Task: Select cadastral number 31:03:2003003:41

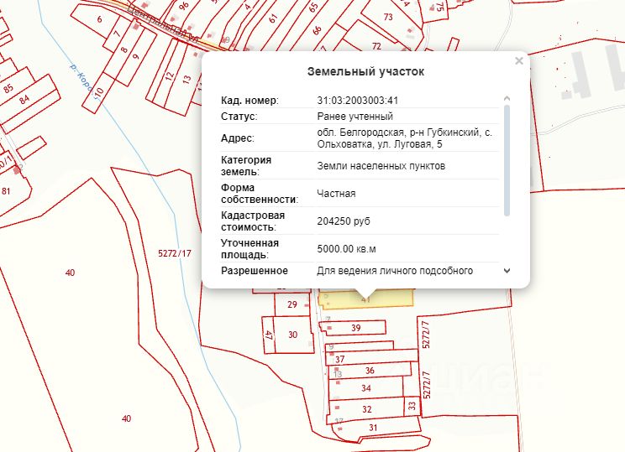Action: pos(358,101)
